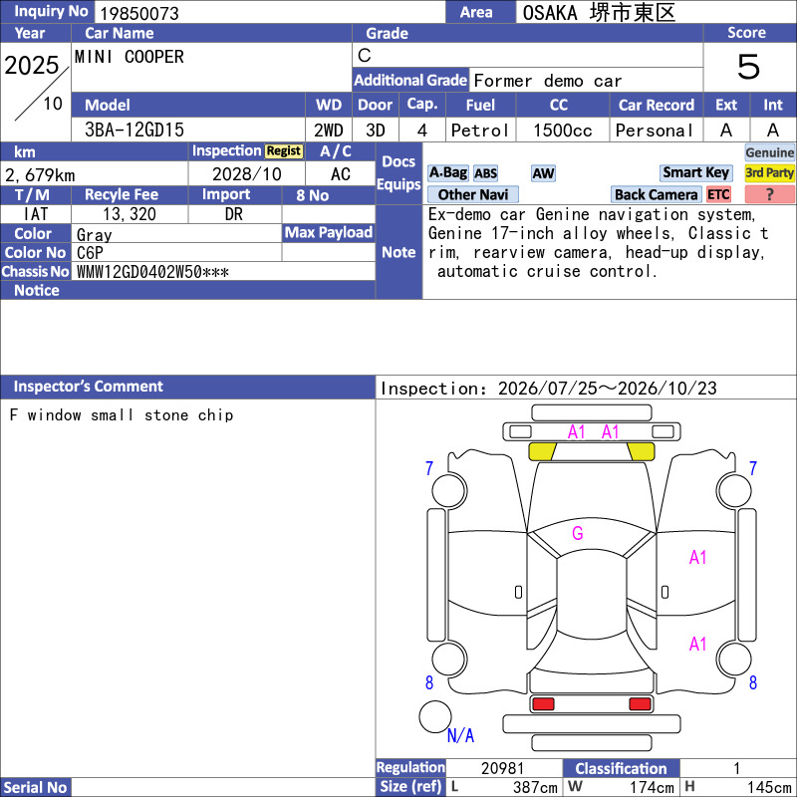Image resolution: width=797 pixels, height=797 pixels.
Task: Click the ABS equipment badge
Action: (x=485, y=173)
